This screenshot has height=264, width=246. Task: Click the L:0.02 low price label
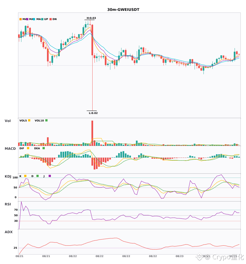[x=93, y=113]
